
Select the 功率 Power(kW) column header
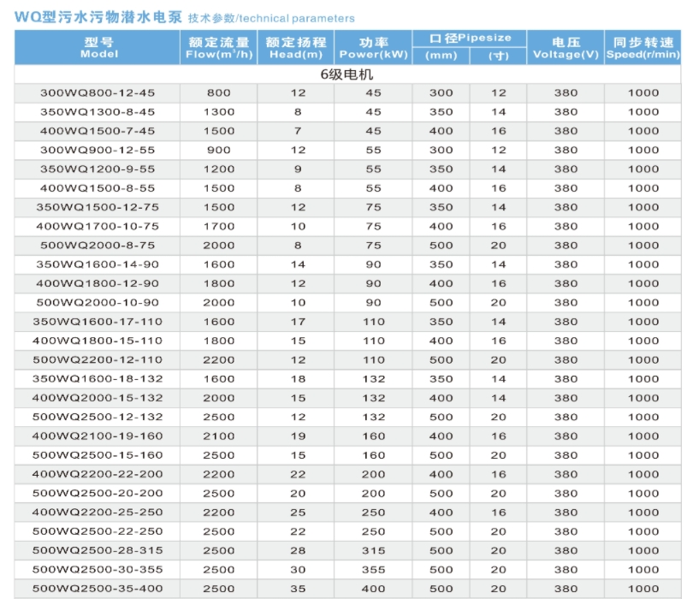(x=373, y=47)
